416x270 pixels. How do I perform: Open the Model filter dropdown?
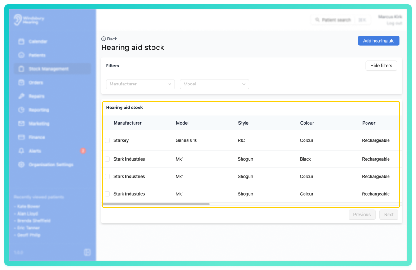tap(215, 84)
